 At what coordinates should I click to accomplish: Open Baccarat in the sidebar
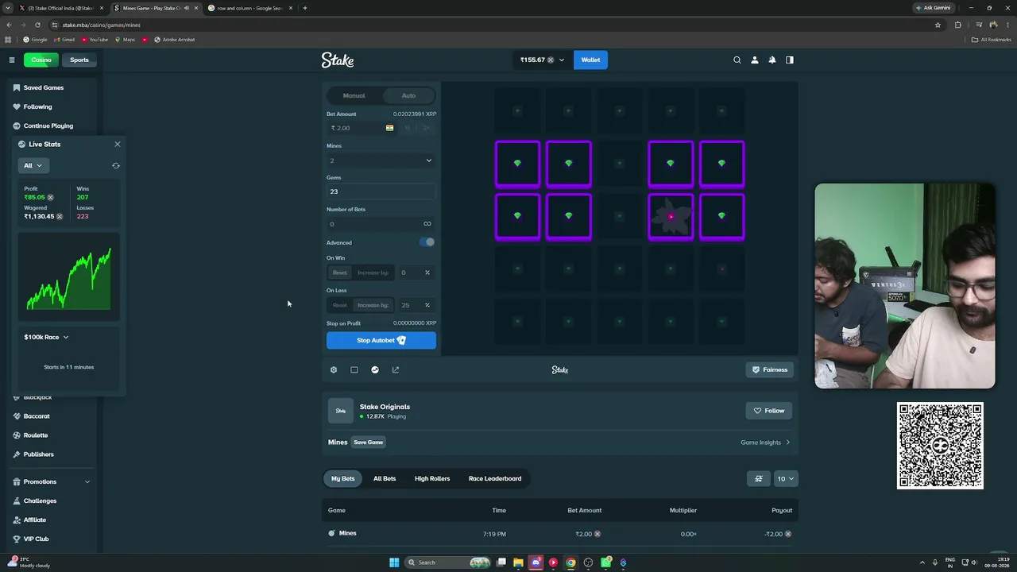(37, 416)
